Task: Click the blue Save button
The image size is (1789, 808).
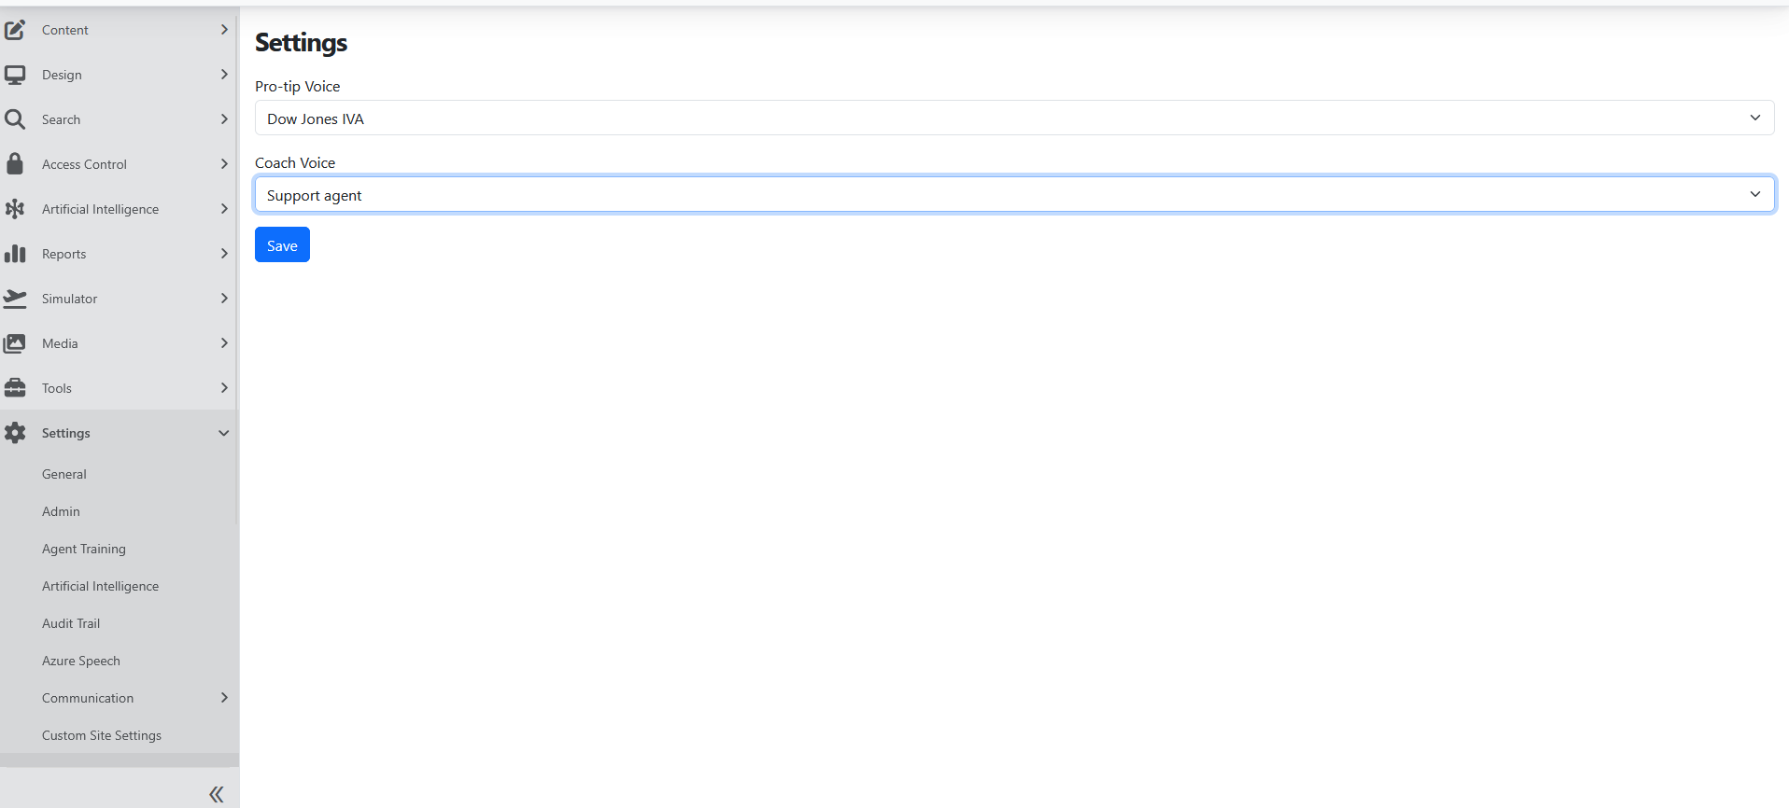Action: tap(282, 245)
